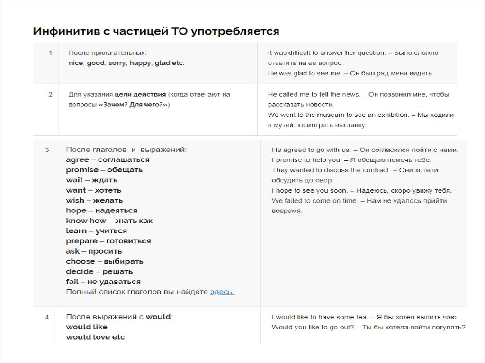Click the entry "promise – обещать"
Viewport: 485px width, 363px height.
[x=104, y=170]
